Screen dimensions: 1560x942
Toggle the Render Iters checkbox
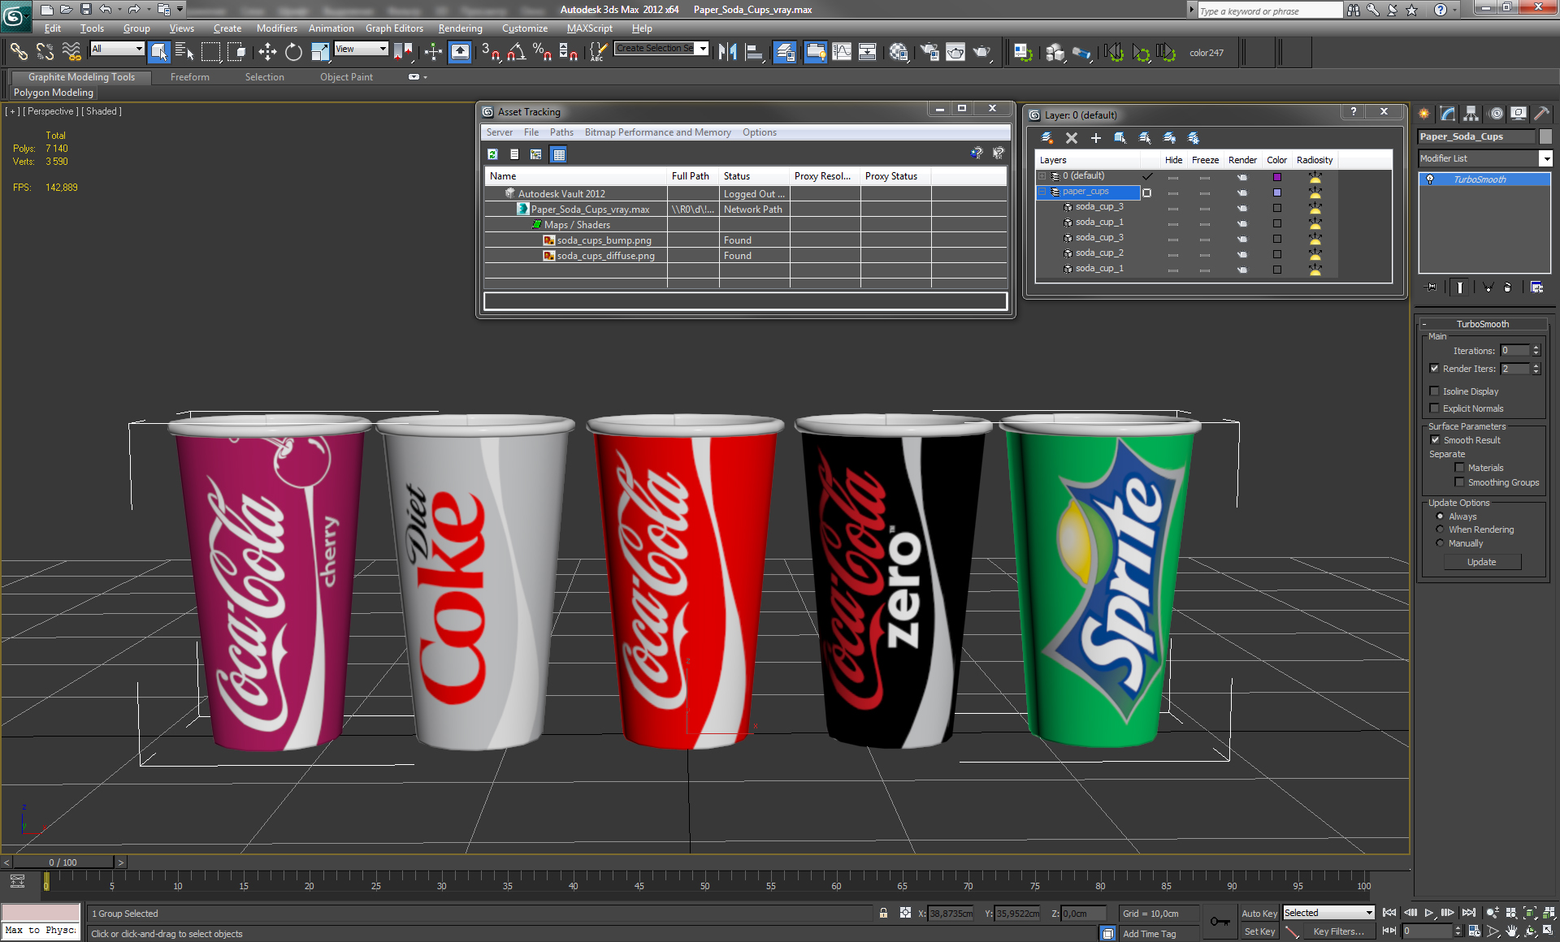coord(1435,369)
